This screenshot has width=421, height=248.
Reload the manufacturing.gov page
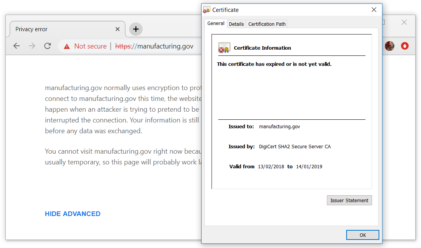click(47, 46)
